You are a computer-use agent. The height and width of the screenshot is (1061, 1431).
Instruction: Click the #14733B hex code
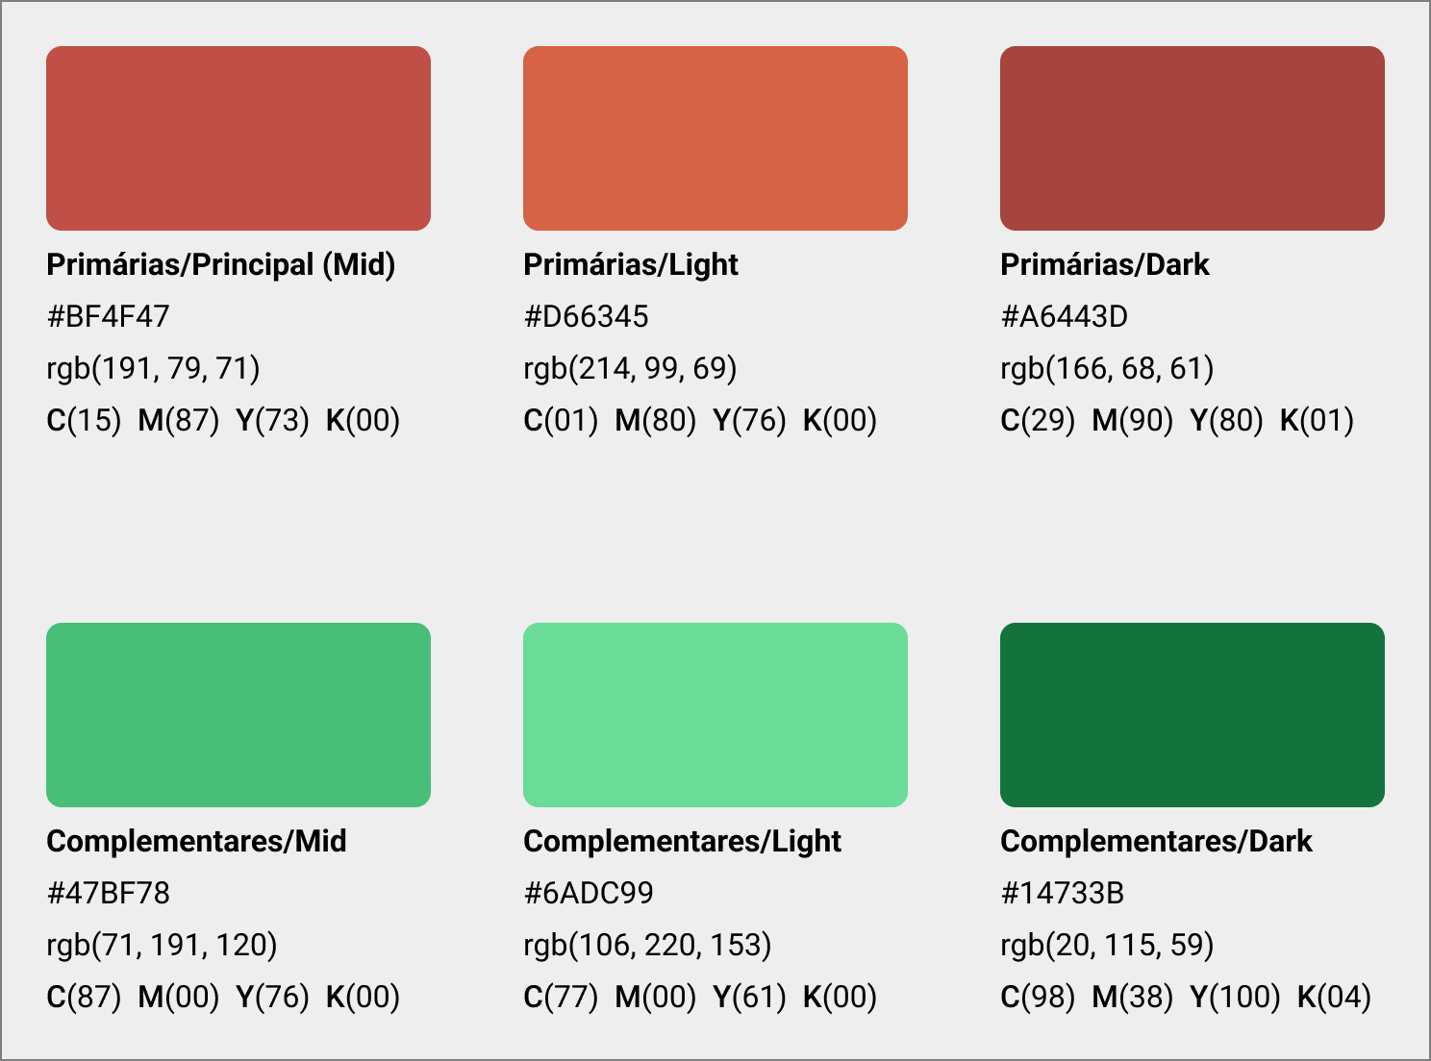tap(1062, 893)
